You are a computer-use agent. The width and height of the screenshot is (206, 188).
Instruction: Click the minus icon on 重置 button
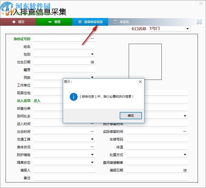pos(49,22)
